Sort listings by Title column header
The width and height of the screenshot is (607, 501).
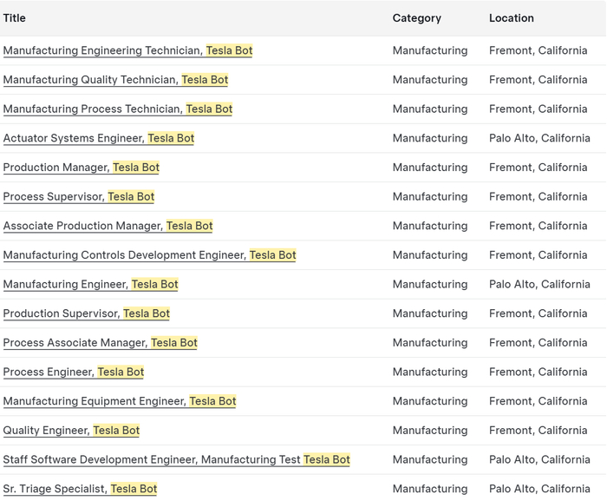[x=15, y=18]
